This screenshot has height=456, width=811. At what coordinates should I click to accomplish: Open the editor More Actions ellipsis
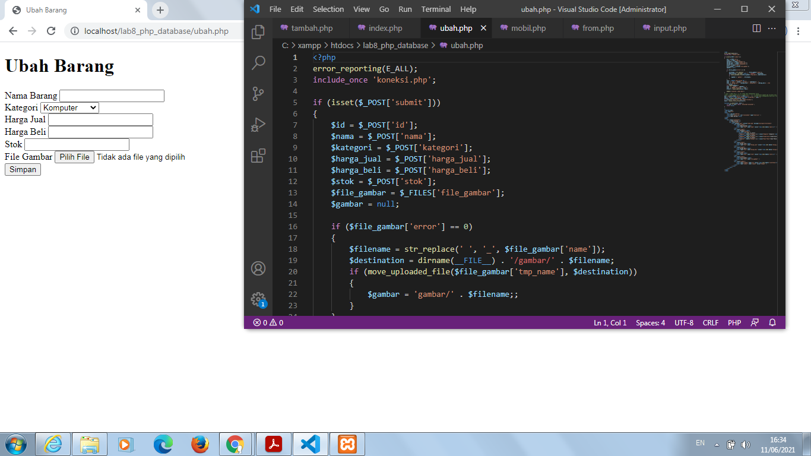tap(772, 28)
